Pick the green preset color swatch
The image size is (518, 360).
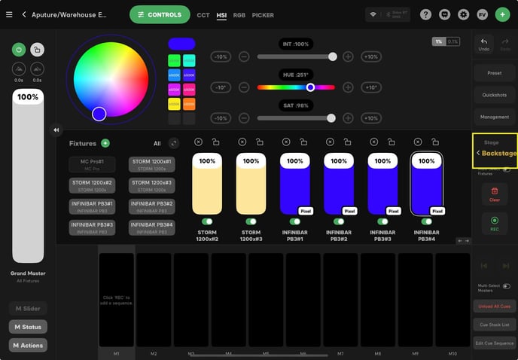click(x=174, y=60)
